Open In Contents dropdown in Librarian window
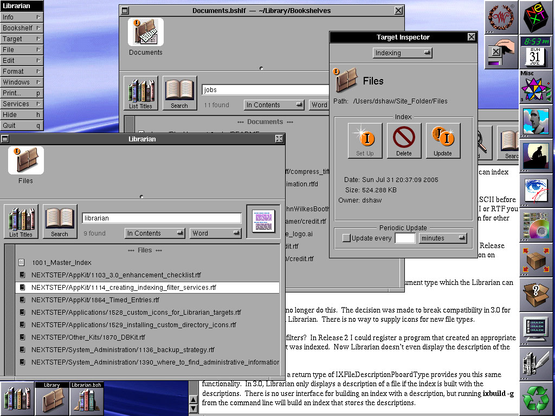Screen dimensions: 555x416 coord(154,233)
